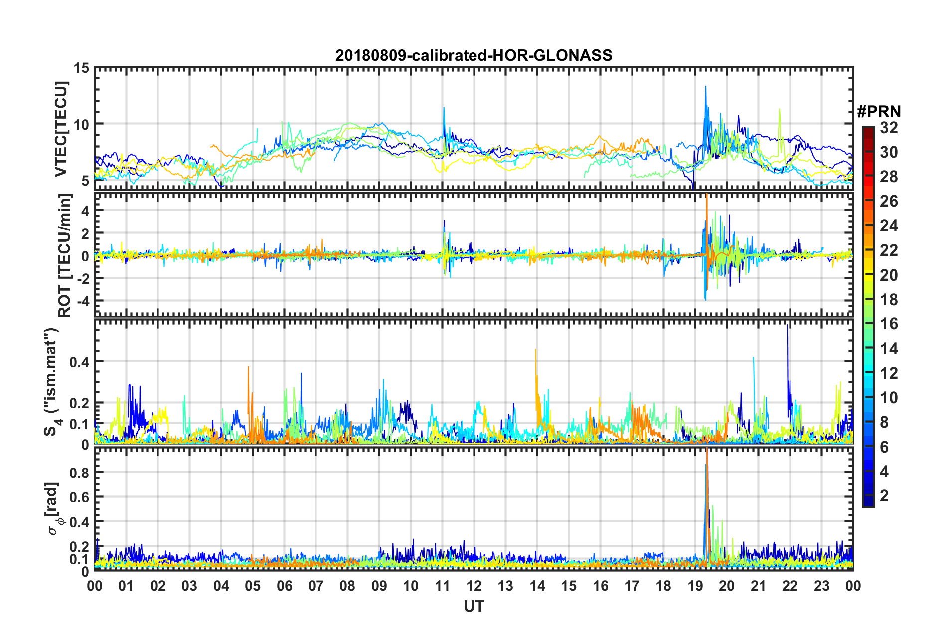Select the "ROT [TECU/min]" y-axis label
Viewport: 948px width, 634px height.
[65, 256]
